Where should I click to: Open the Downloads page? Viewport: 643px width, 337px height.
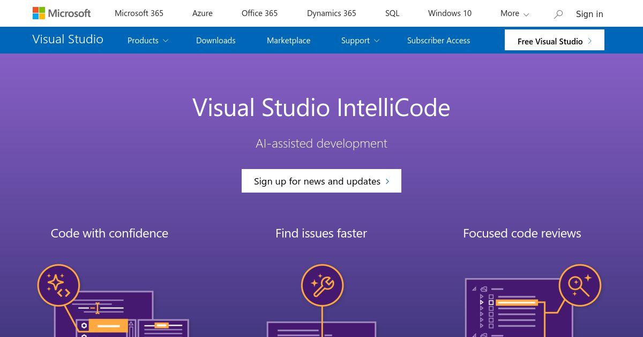click(216, 40)
